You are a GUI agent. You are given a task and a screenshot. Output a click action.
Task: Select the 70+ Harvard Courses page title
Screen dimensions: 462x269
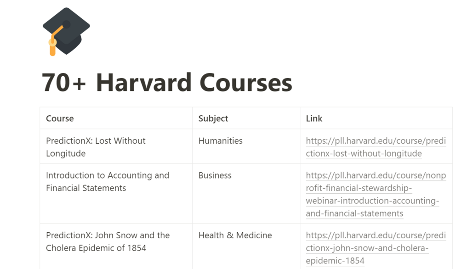[x=167, y=83]
